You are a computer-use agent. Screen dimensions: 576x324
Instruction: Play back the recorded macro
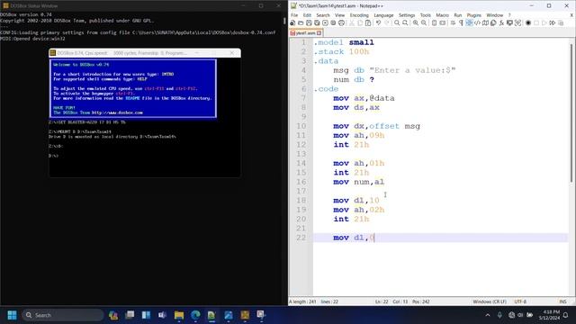544,22
